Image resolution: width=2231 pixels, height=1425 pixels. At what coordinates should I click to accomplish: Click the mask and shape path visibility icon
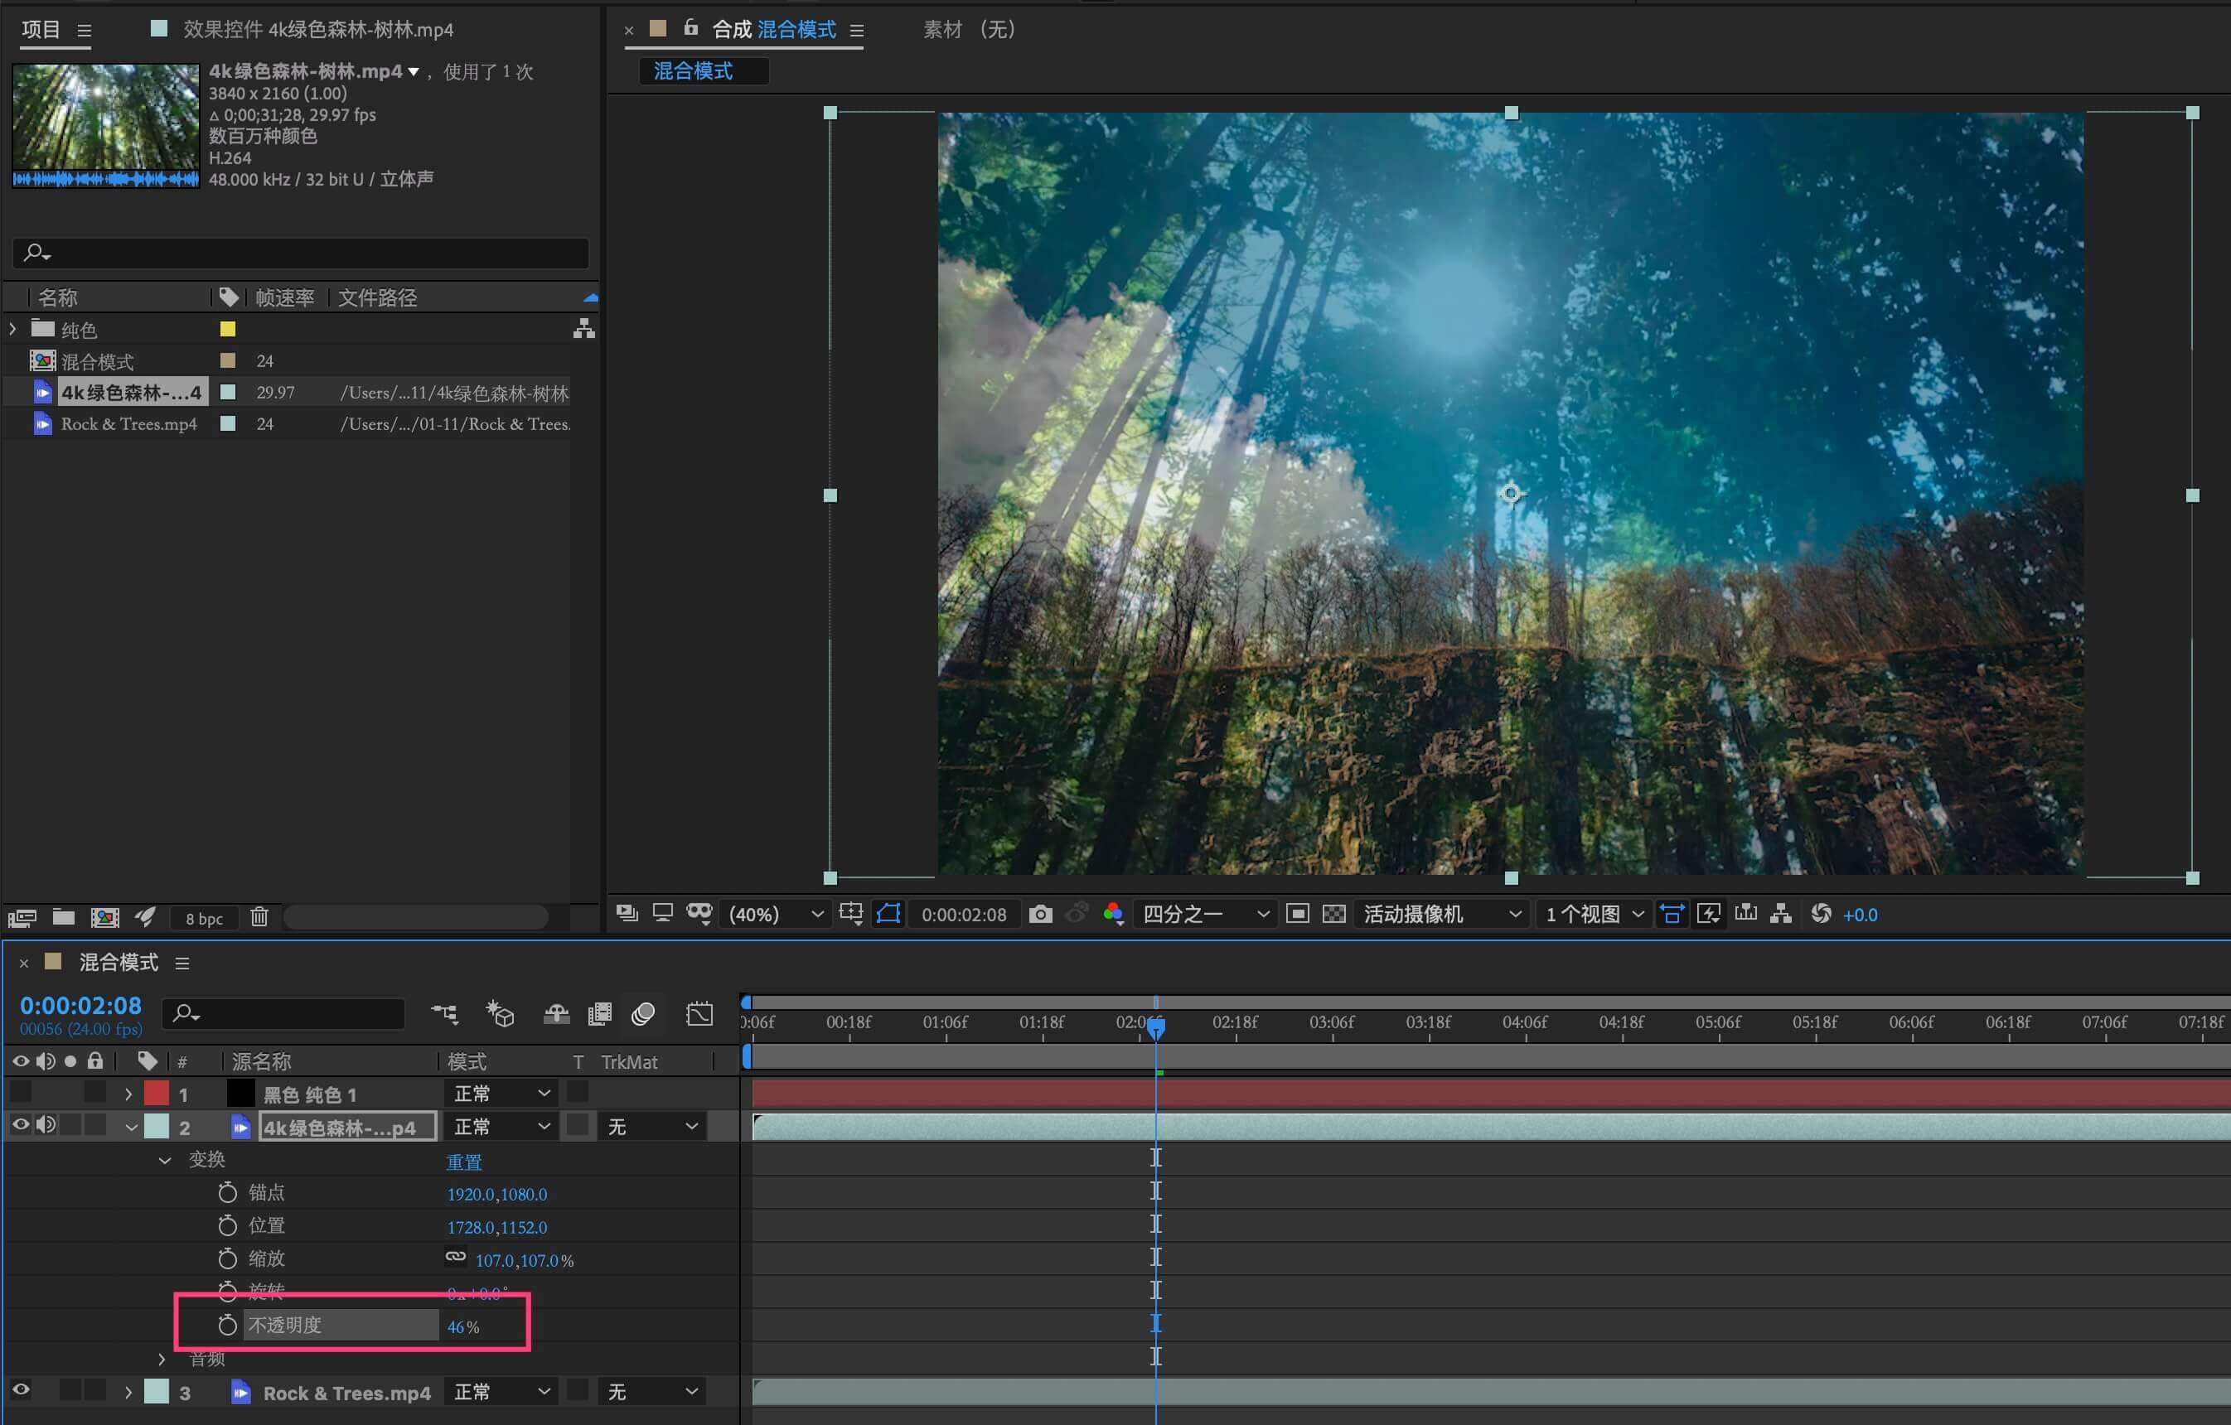(x=888, y=915)
